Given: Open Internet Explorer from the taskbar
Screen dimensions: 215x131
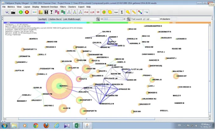Looking at the screenshot, I should click(57, 125).
